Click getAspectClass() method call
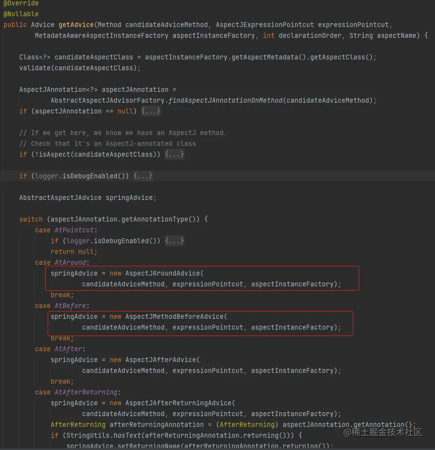Image resolution: width=435 pixels, height=450 pixels. tap(342, 57)
